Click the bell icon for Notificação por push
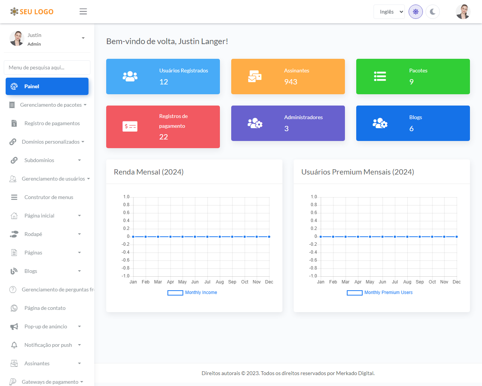The height and width of the screenshot is (386, 482). coord(14,345)
